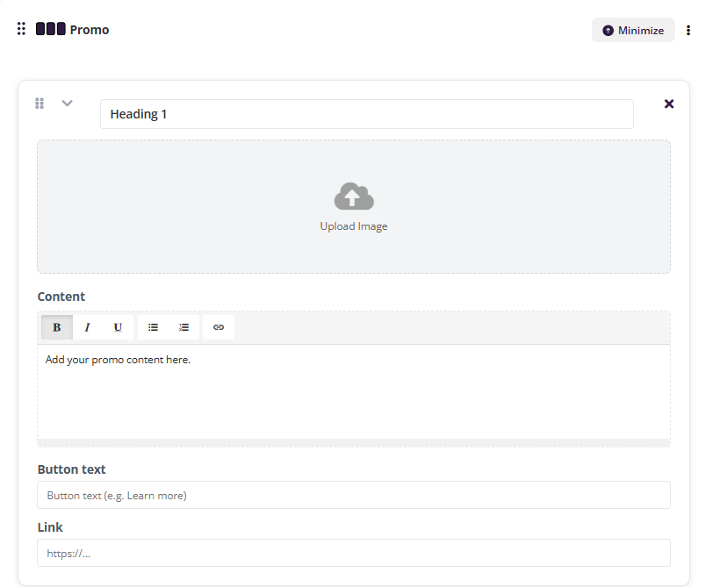Minimize the Promo block
Screen dimensions: 705x587
click(x=633, y=30)
